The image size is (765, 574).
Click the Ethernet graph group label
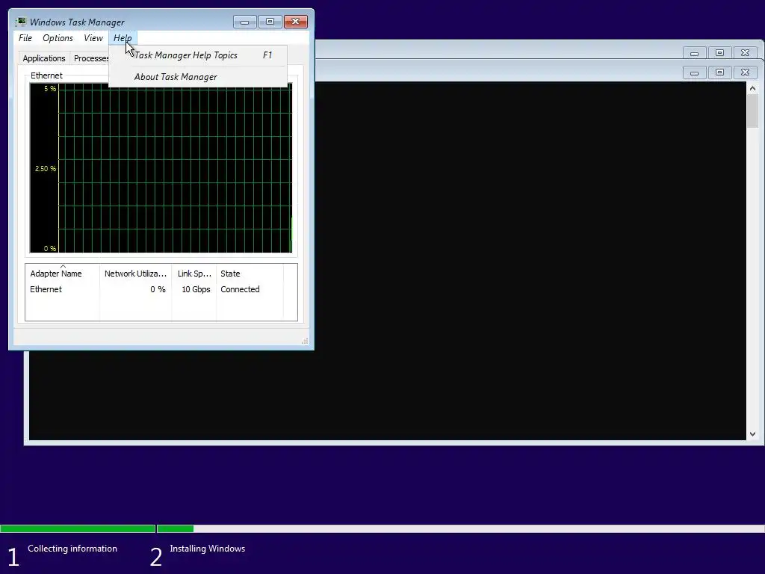(46, 75)
